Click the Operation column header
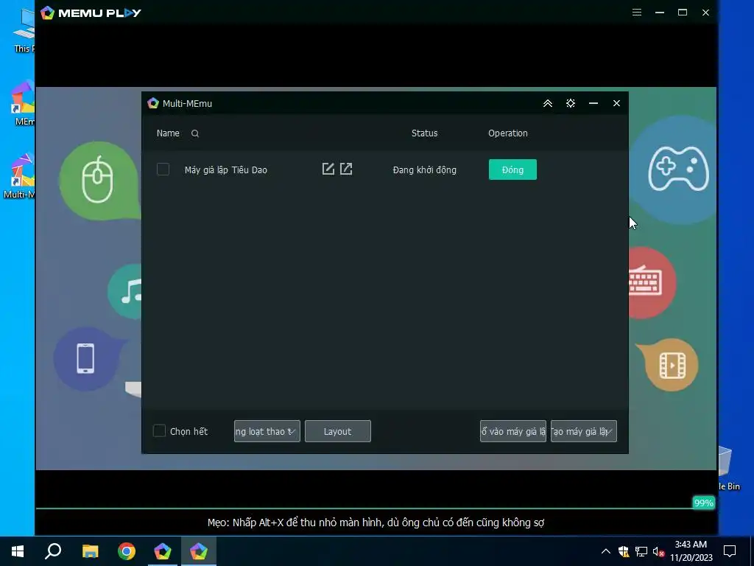Image resolution: width=754 pixels, height=566 pixels. (508, 133)
